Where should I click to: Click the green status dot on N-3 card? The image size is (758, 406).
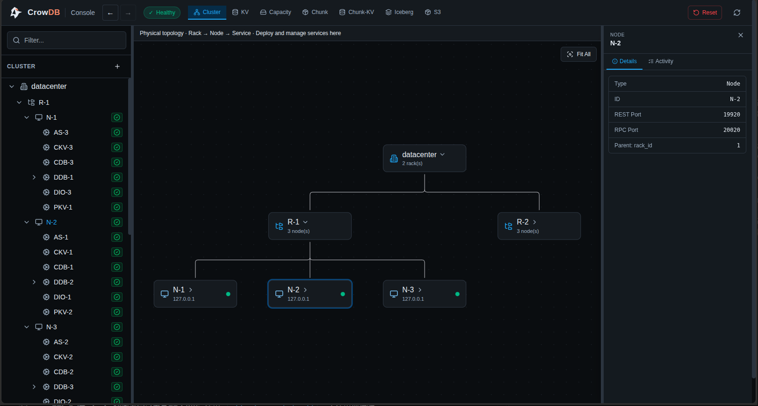[457, 294]
